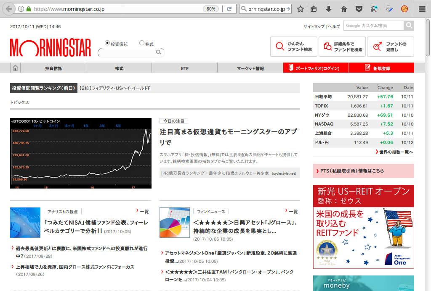Open the 三井住友TAM バンクローン・オープン article
Screen dimensions: 431x291
tap(229, 275)
